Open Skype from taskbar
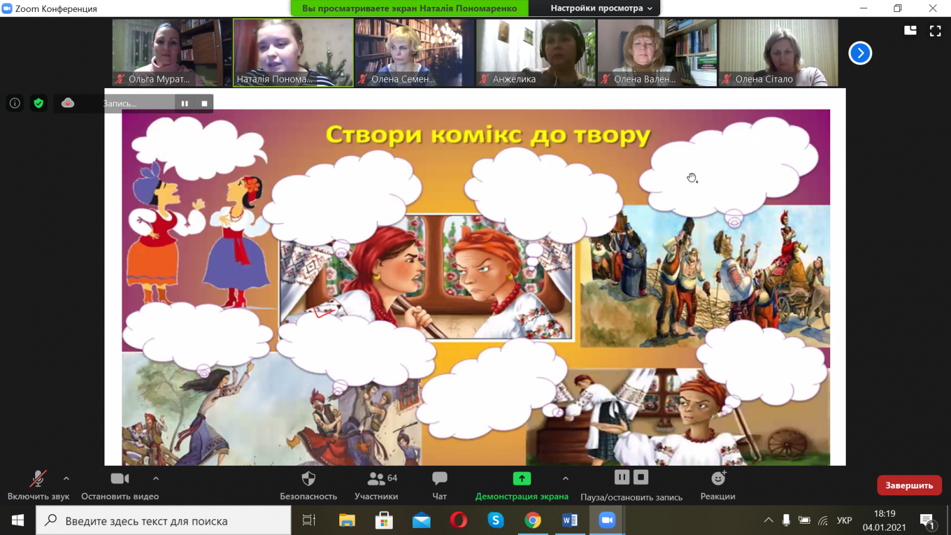Viewport: 951px width, 535px height. 495,521
